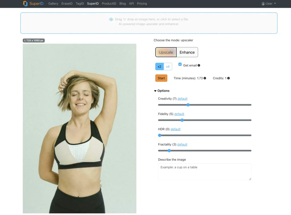Viewport: 291px width, 215px height.
Task: Click the User profile icon
Action: pyautogui.click(x=263, y=4)
